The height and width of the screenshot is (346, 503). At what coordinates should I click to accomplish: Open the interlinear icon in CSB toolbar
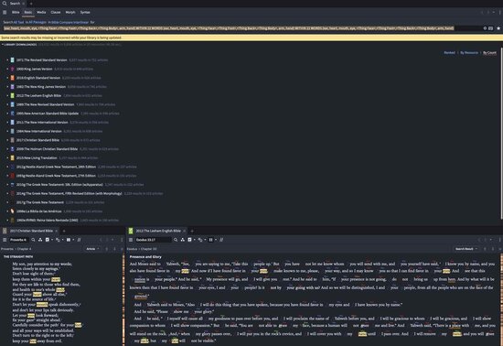coord(58,240)
